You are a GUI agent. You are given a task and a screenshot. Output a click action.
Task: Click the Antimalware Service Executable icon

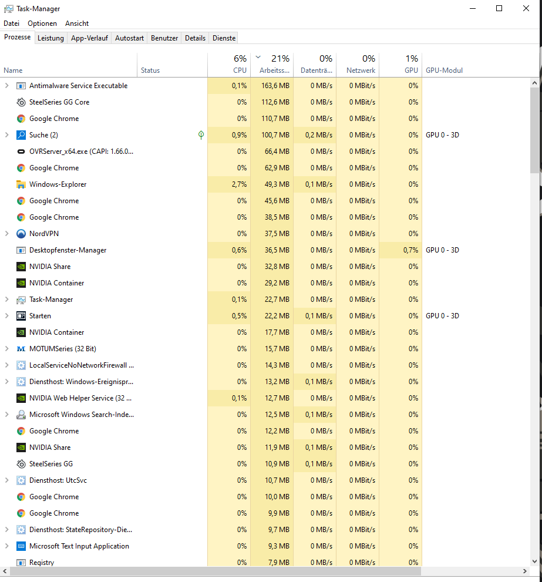tap(21, 86)
